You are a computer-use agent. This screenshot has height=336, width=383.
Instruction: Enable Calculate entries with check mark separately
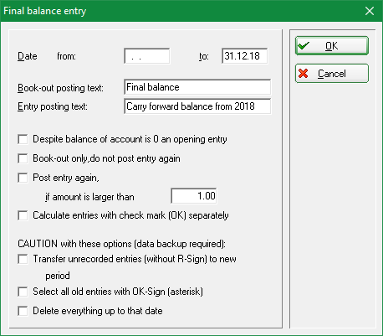coord(23,215)
